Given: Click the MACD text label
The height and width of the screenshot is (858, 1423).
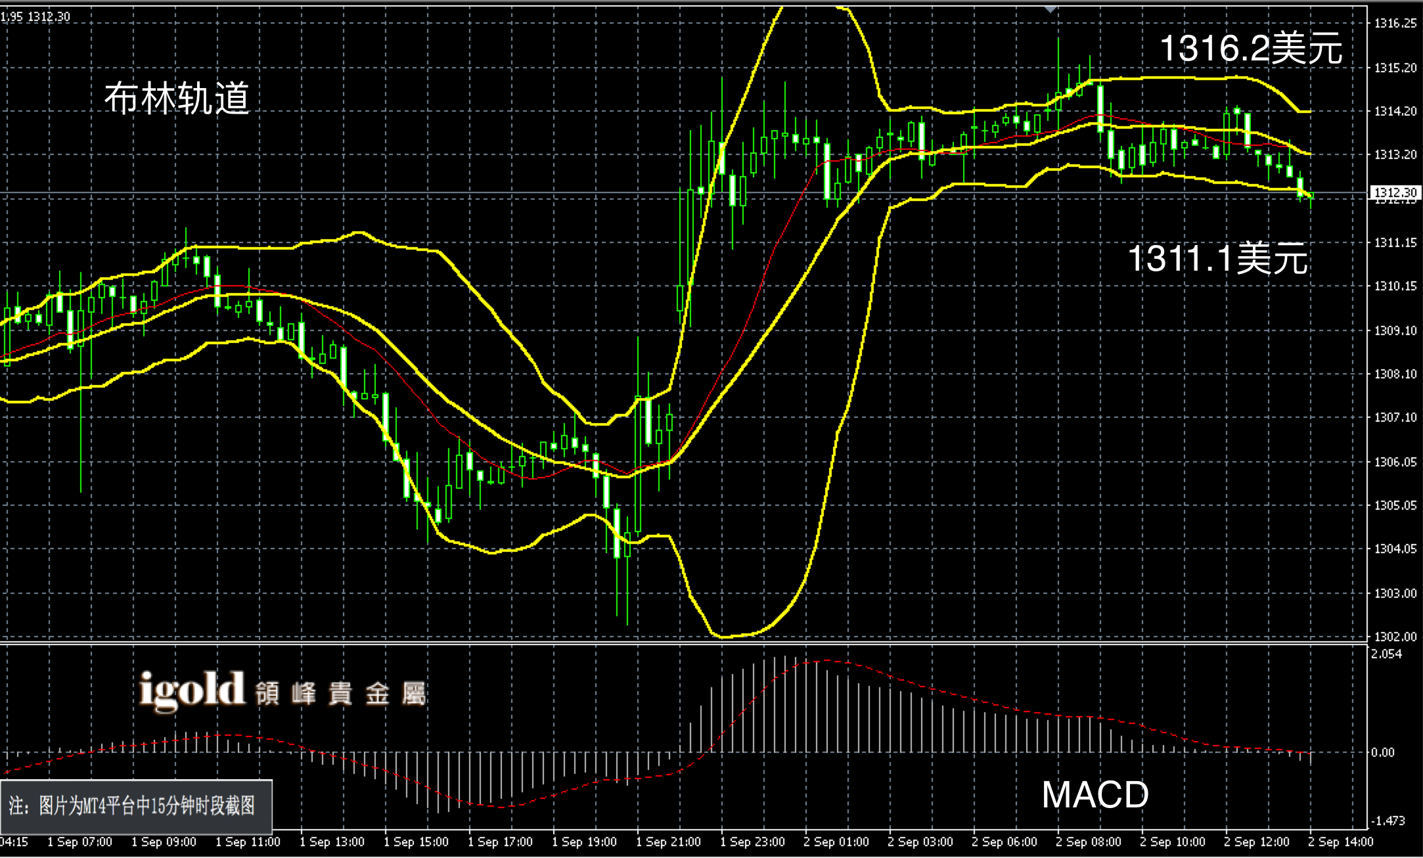Looking at the screenshot, I should [1095, 795].
